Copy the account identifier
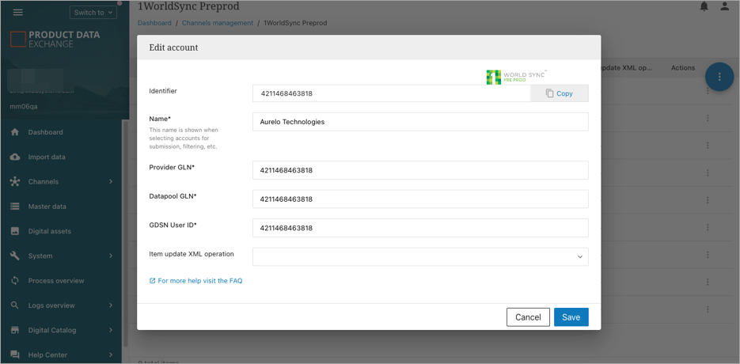Viewport: 740px width, 364px height. pyautogui.click(x=559, y=93)
